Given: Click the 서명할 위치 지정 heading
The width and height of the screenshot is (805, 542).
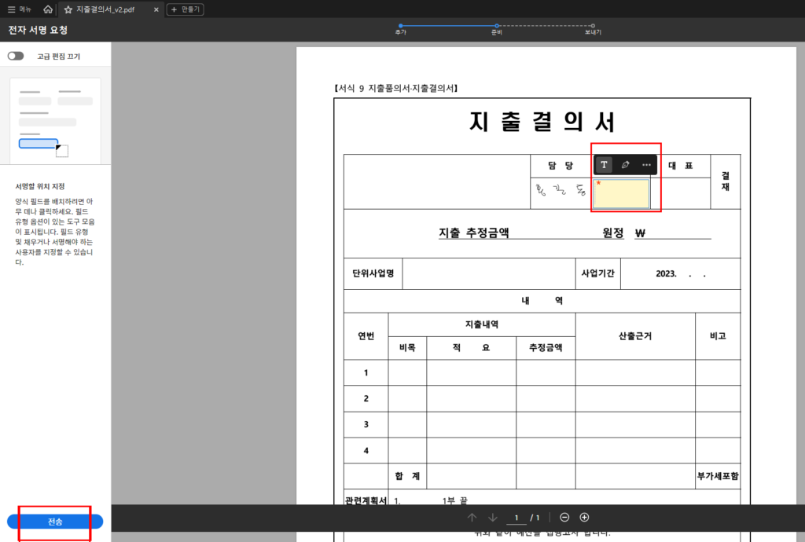Looking at the screenshot, I should [x=40, y=186].
